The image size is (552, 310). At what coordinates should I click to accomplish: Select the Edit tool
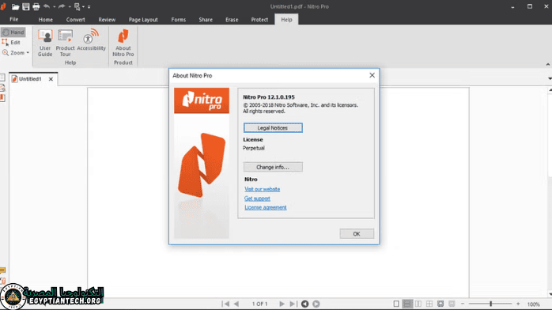pos(11,42)
